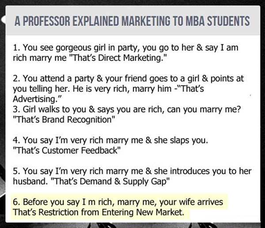
Task: Click the speech bubble pointer beside the title
Action: click(5, 20)
